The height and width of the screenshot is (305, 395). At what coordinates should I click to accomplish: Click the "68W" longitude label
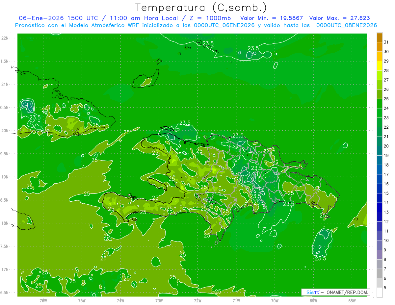352,300
